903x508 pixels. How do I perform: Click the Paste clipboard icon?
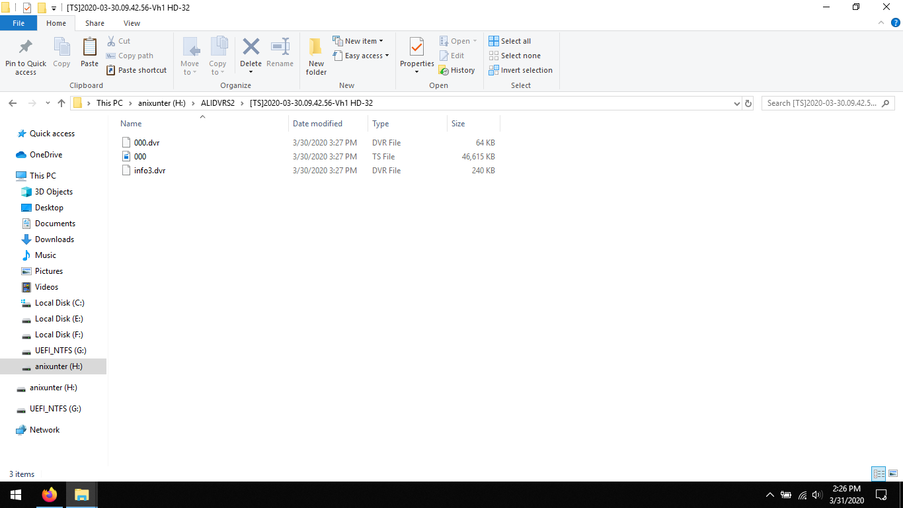[89, 49]
